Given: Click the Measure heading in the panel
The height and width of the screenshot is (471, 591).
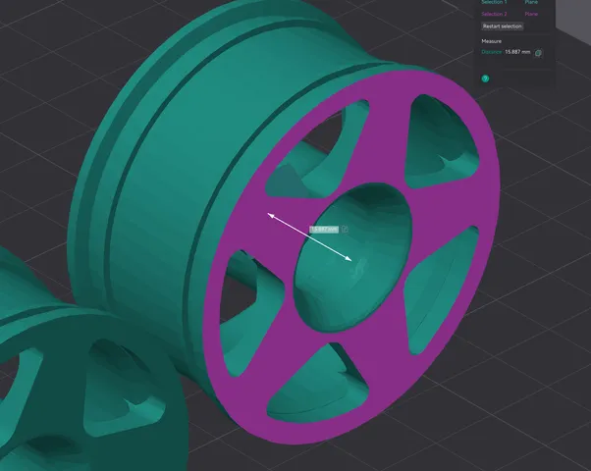Looking at the screenshot, I should click(x=492, y=41).
